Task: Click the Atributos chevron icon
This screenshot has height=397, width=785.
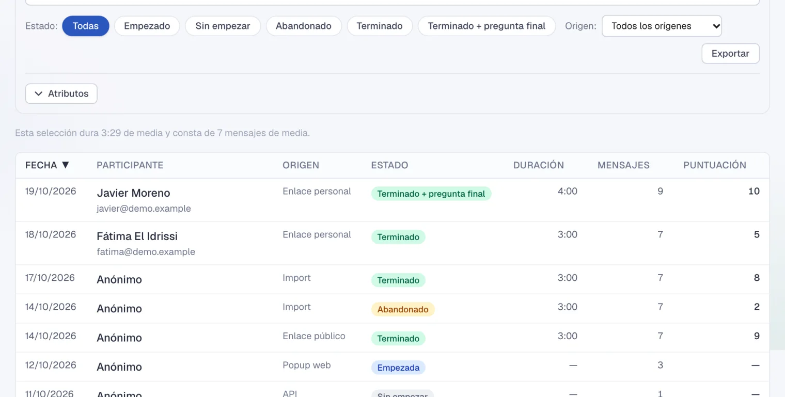Action: [38, 94]
